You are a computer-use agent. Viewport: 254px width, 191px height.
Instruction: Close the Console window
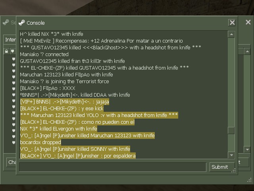click(232, 23)
